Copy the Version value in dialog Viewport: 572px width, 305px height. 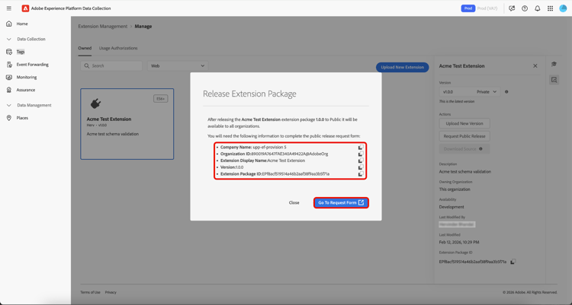[361, 167]
